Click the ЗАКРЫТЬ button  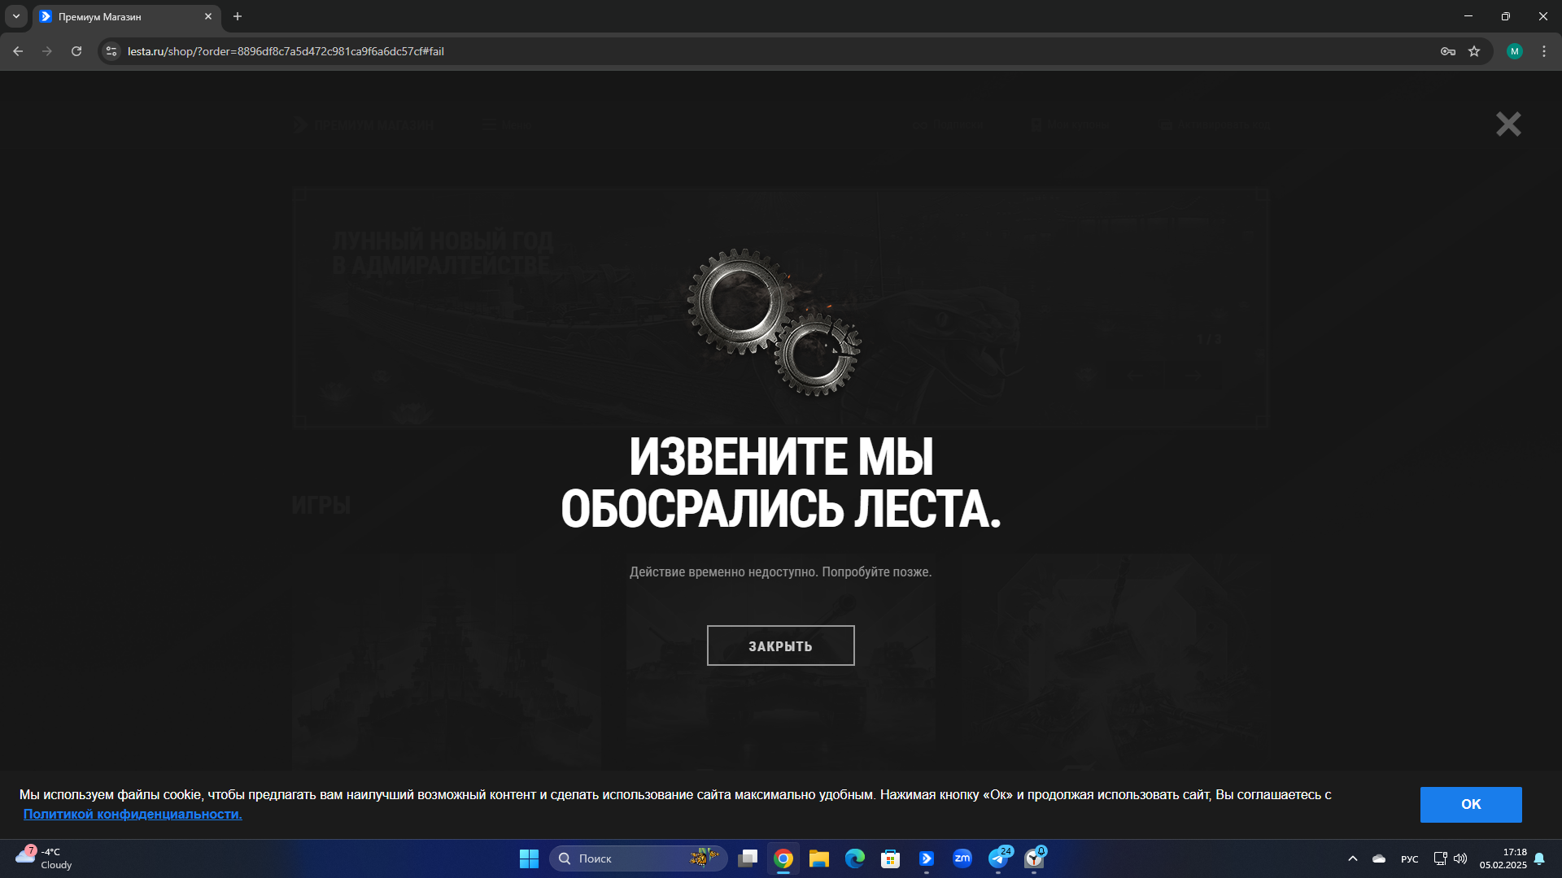pyautogui.click(x=780, y=645)
